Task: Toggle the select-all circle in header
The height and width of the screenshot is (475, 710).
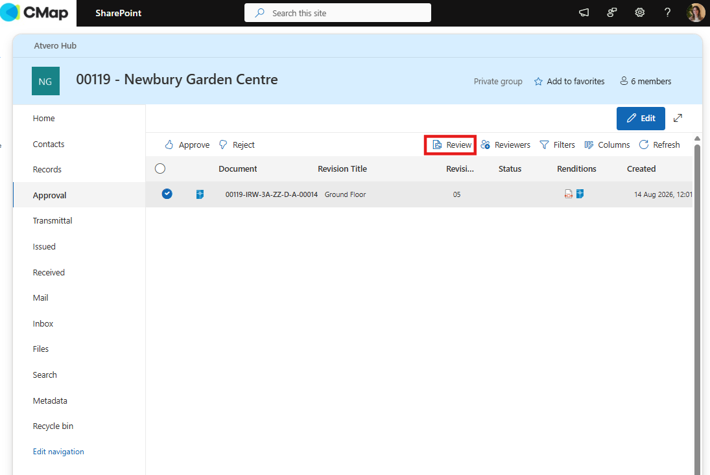Action: click(x=160, y=168)
